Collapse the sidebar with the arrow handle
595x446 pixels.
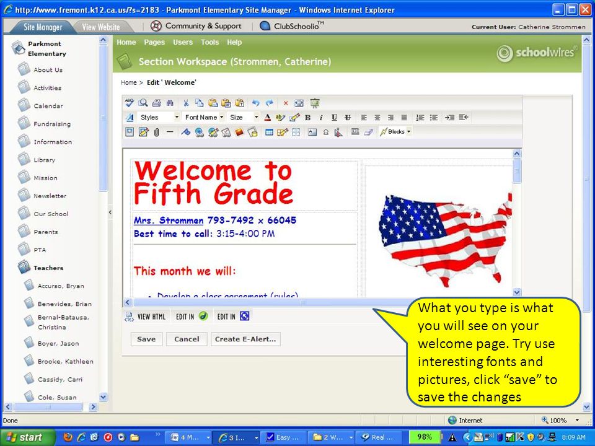(110, 212)
